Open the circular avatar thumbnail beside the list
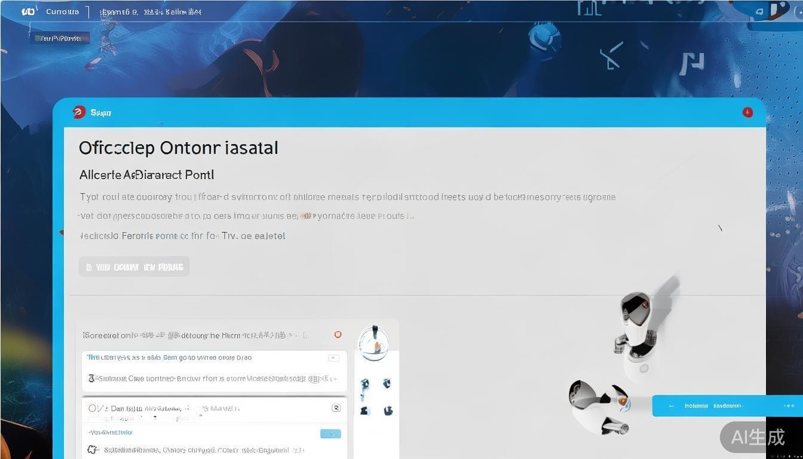The height and width of the screenshot is (459, 803). (374, 344)
